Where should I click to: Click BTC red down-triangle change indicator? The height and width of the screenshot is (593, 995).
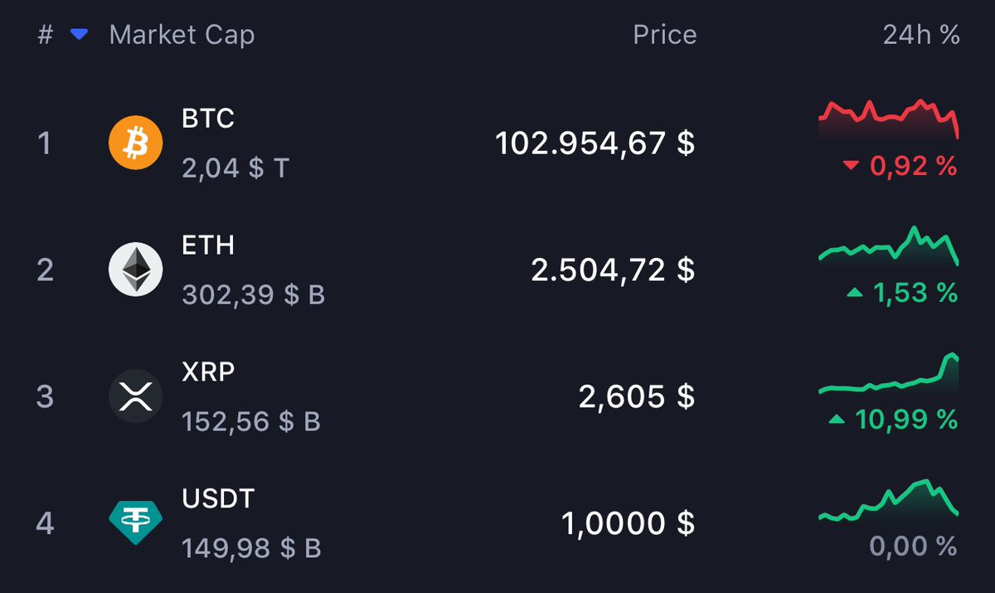tap(851, 167)
